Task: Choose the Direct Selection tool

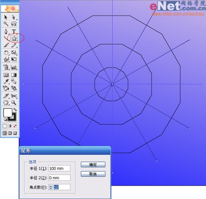Action: 14,17
